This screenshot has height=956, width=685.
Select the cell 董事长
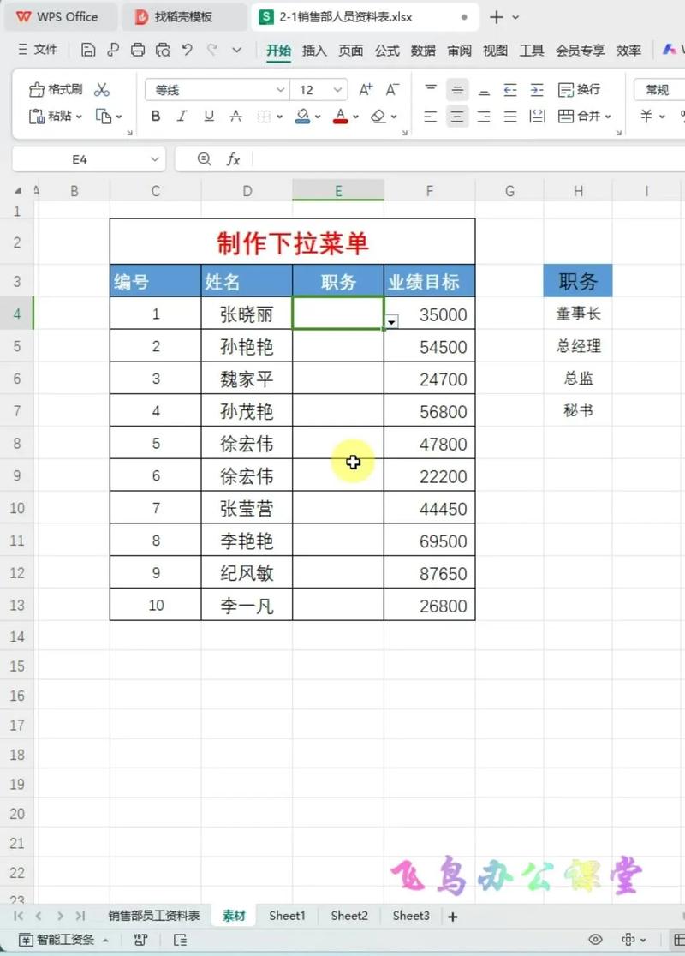click(578, 314)
